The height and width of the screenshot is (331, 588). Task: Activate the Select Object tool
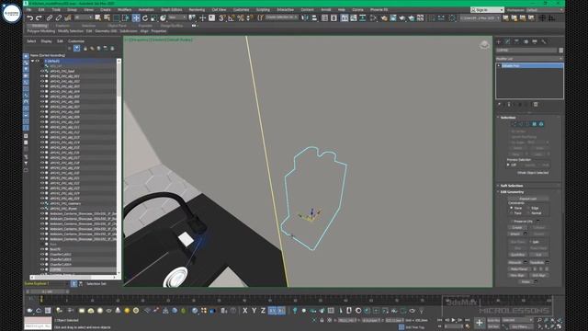(98, 18)
